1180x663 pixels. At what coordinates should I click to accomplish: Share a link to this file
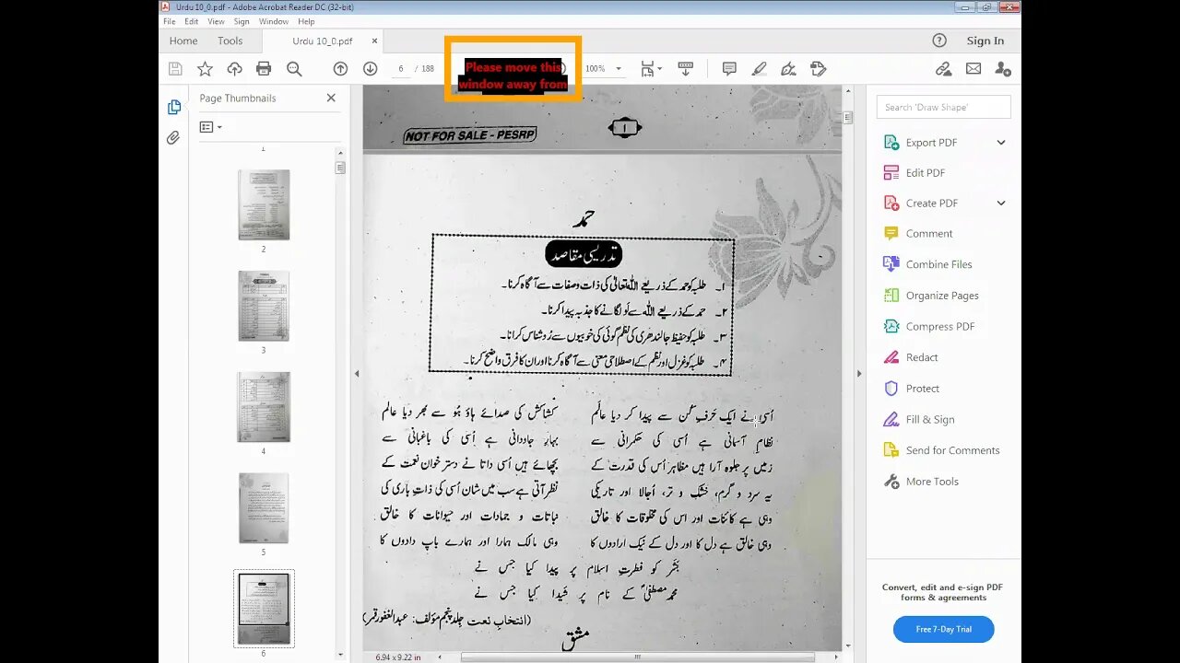tap(943, 69)
